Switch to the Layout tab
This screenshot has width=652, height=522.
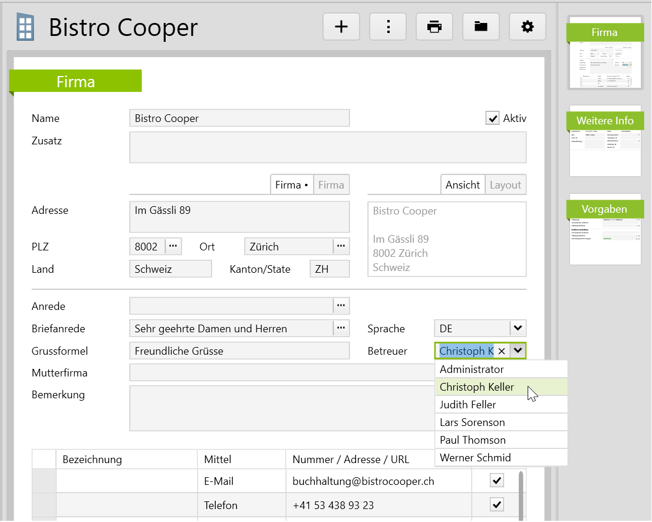tap(505, 185)
